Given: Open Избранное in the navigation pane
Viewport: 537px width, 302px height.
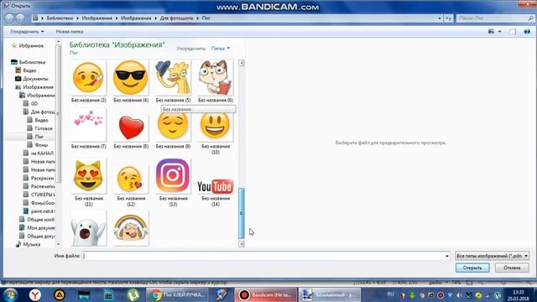Looking at the screenshot, I should (31, 45).
